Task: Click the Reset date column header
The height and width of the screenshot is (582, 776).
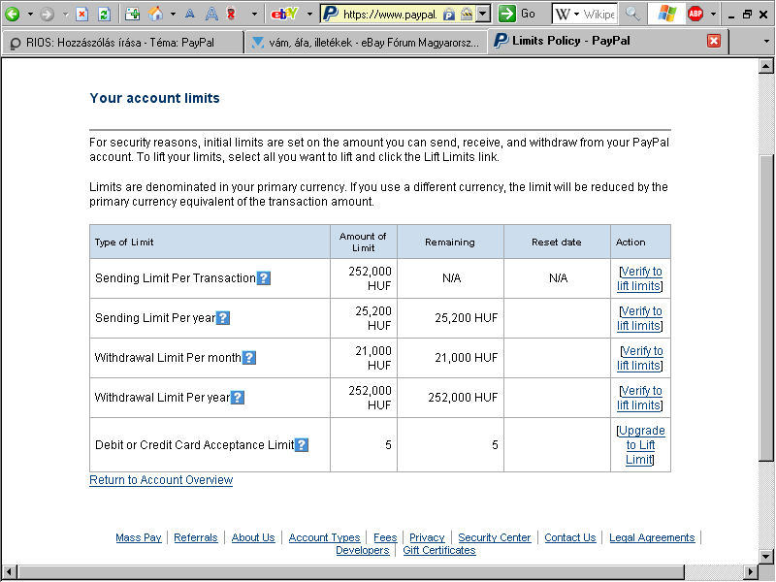Action: pos(557,242)
